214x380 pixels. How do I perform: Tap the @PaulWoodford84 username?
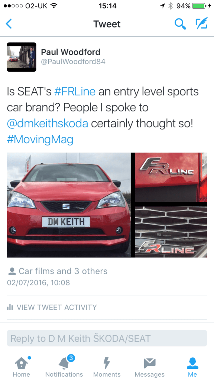coord(73,62)
